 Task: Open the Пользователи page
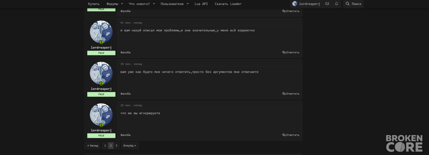[x=172, y=4]
